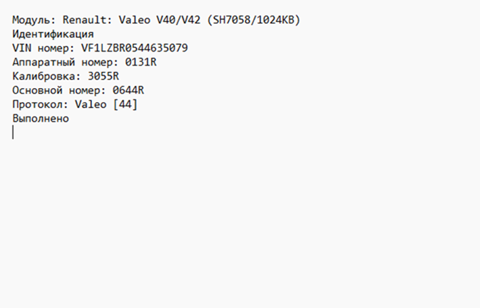This screenshot has width=480, height=308.
Task: Click the (SH7058/1024KB) processor text
Action: pyautogui.click(x=254, y=20)
